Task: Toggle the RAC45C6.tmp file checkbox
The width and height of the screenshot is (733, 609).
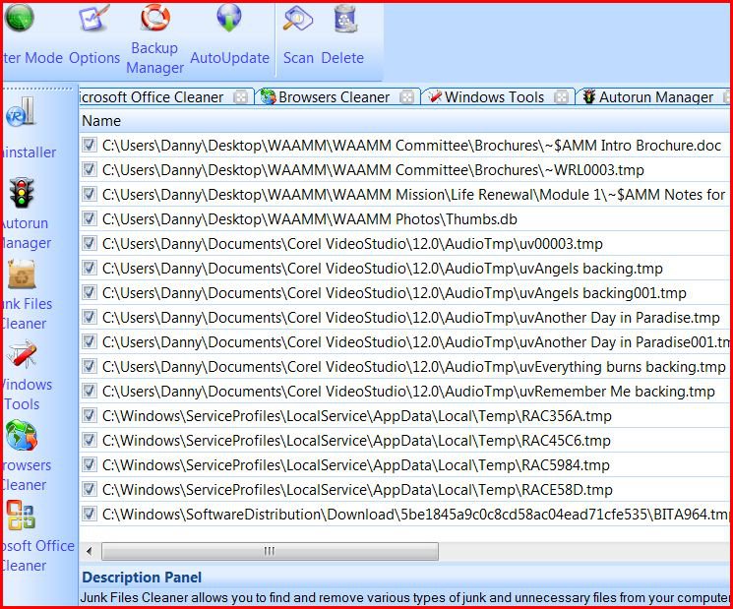Action: click(89, 440)
